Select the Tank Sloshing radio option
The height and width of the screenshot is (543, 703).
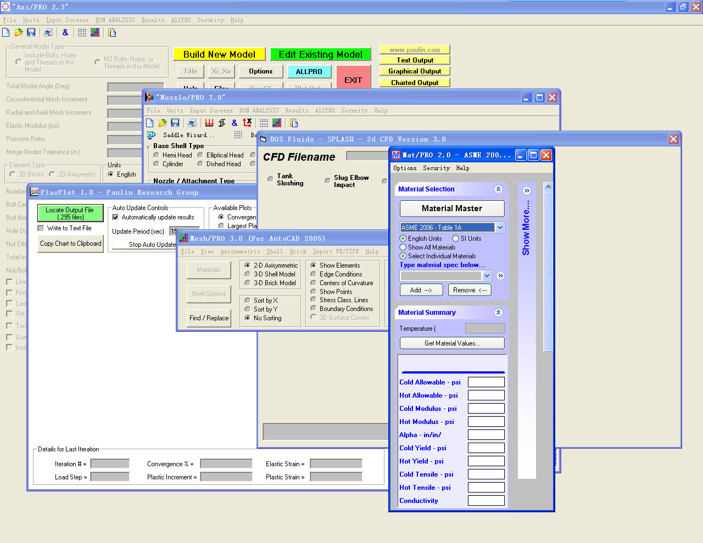(270, 179)
